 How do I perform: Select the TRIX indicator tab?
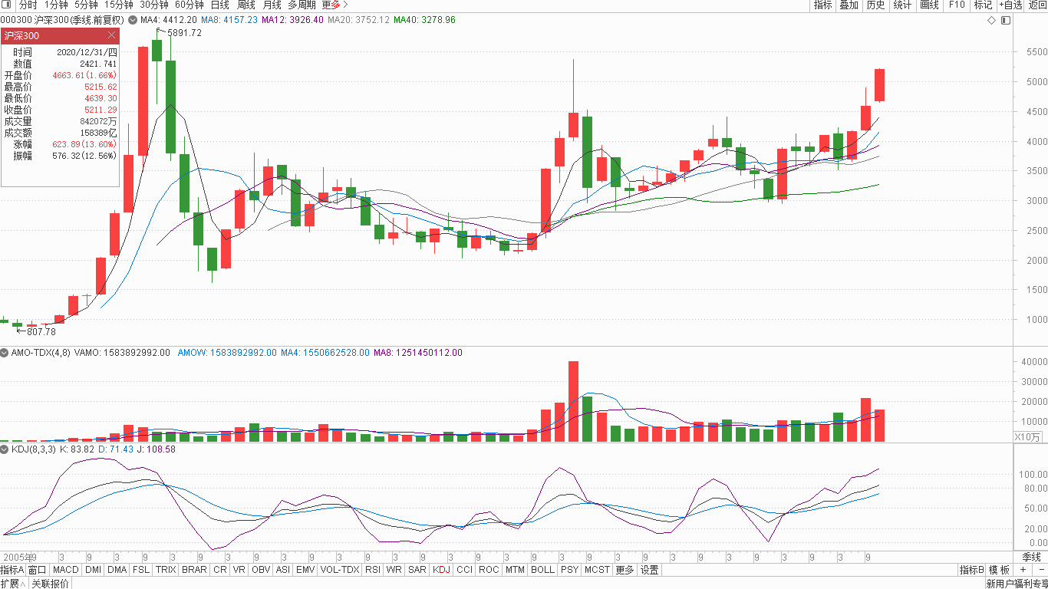(x=166, y=570)
